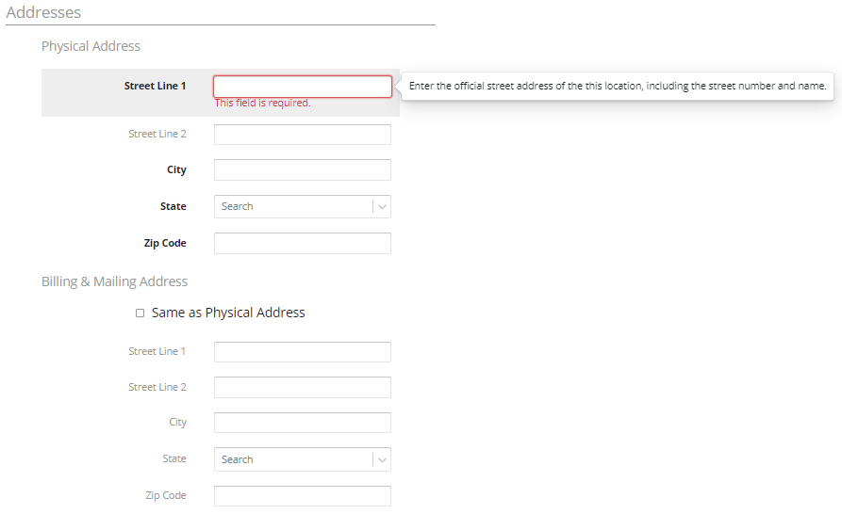Expand Billing Address State dropdown chevron arrow

382,459
